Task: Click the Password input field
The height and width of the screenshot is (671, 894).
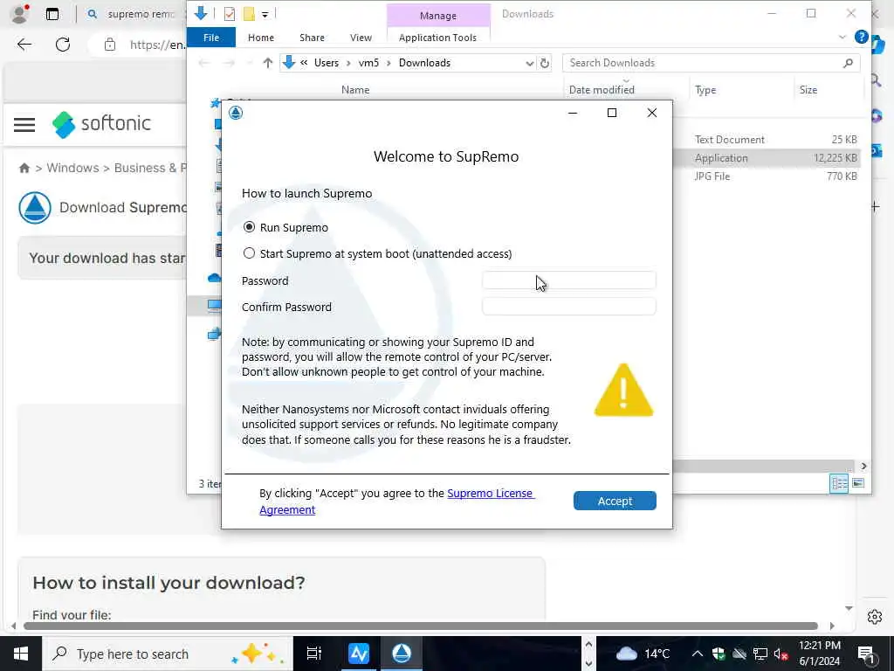Action: [x=569, y=280]
